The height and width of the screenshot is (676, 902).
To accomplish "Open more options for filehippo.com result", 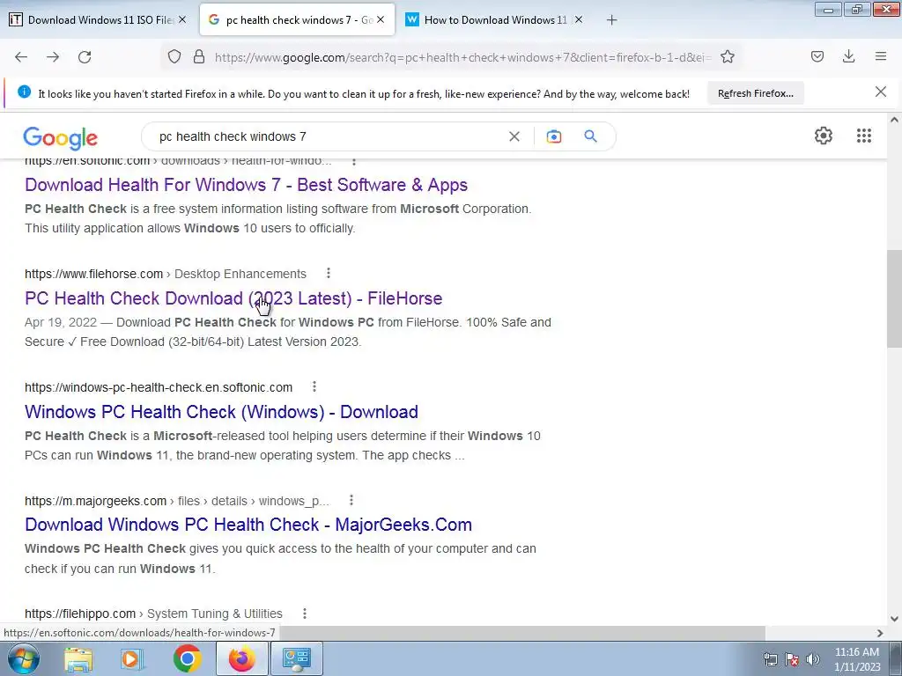I will [x=304, y=614].
